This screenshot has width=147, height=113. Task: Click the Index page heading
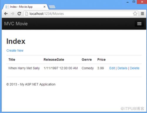16,41
